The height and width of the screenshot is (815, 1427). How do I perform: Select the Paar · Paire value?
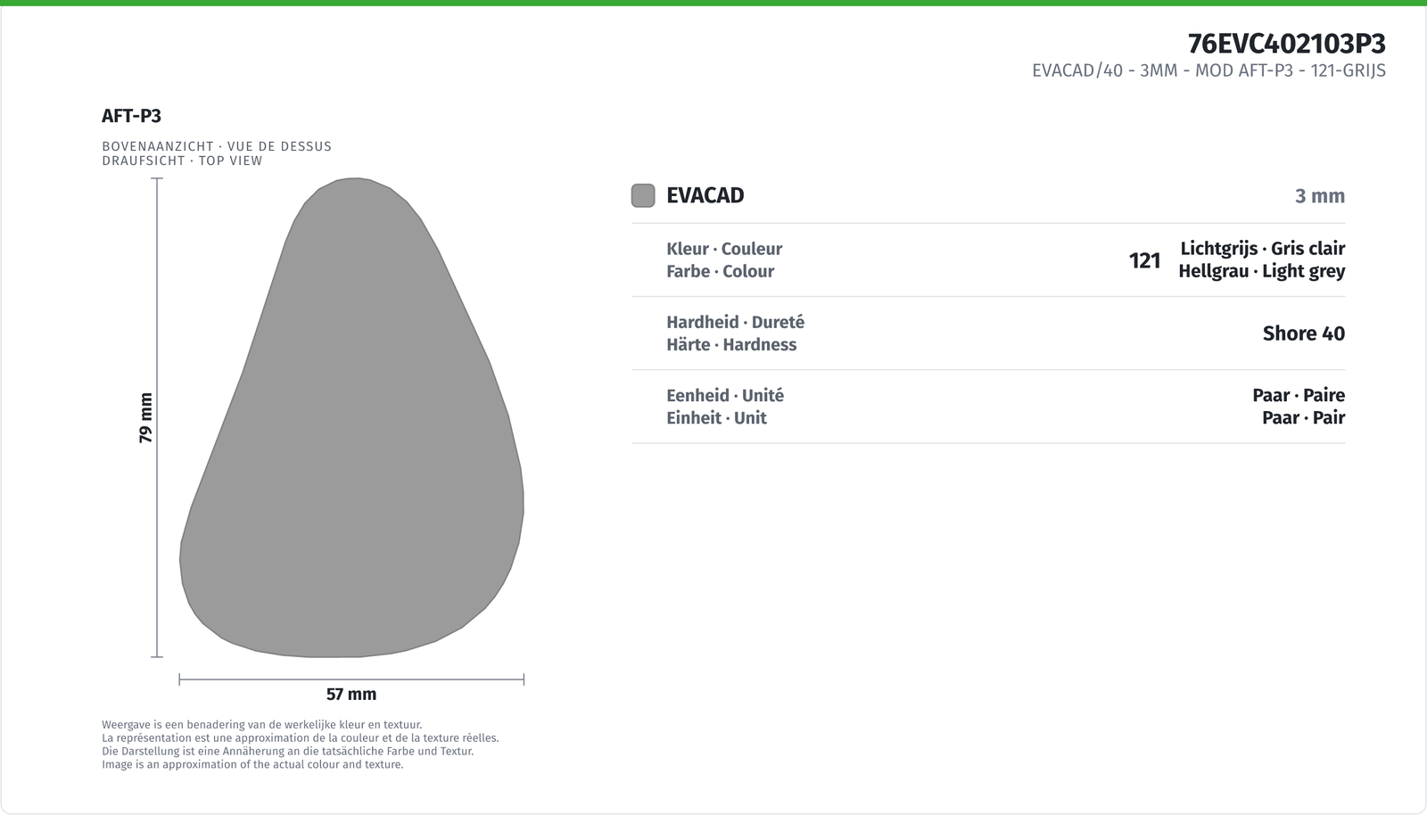coord(1299,395)
